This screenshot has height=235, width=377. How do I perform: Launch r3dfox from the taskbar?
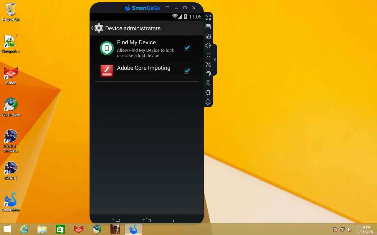(x=79, y=229)
